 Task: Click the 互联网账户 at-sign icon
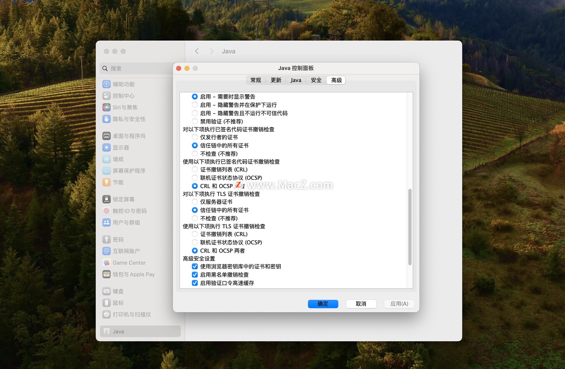click(x=107, y=251)
